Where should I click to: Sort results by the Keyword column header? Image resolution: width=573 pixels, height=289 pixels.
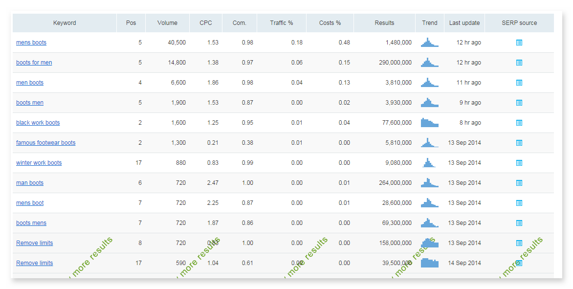tap(64, 22)
